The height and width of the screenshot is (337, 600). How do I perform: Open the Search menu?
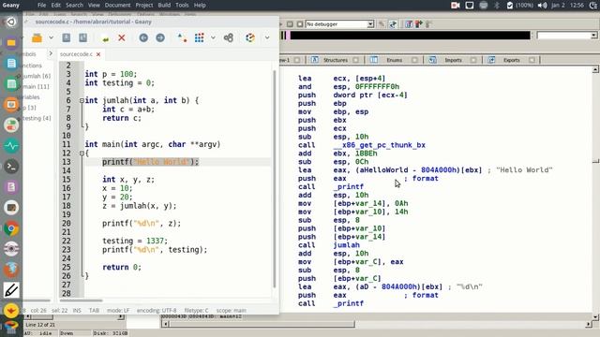click(x=74, y=5)
